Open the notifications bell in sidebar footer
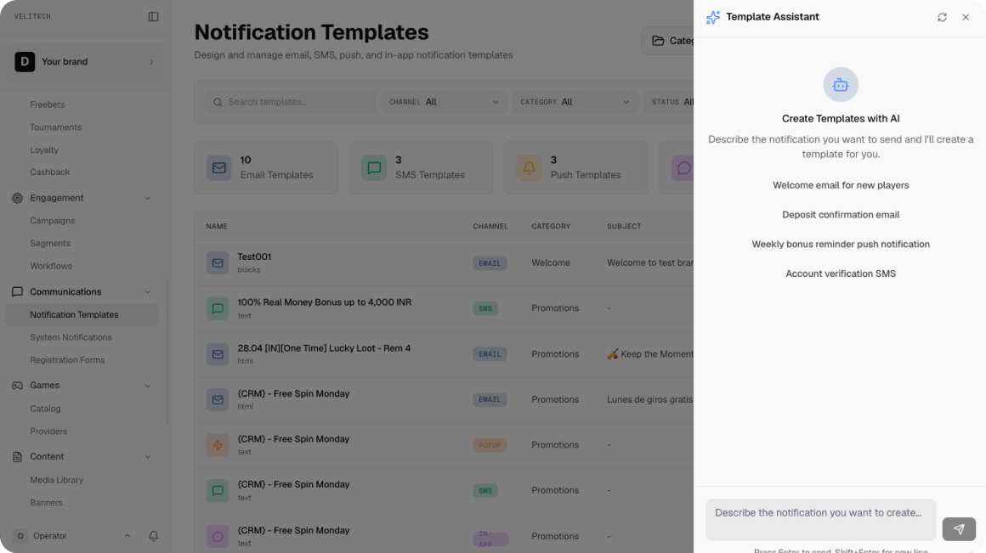The image size is (986, 553). coord(154,536)
